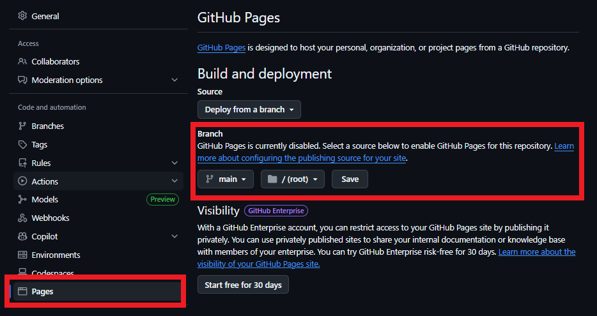Expand the Moderation options chevron
Viewport: 597px width, 316px height.
pyautogui.click(x=174, y=80)
